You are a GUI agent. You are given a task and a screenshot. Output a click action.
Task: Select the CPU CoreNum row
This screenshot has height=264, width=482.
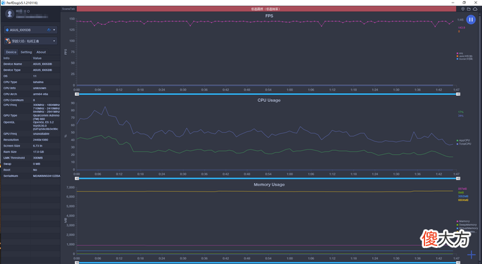pos(31,100)
